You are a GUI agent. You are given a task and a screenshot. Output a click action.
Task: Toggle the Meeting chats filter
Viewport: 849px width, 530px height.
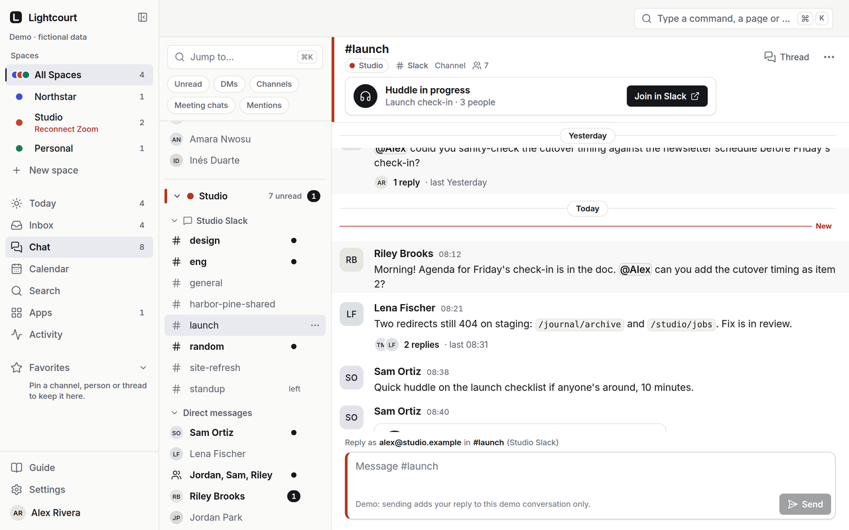pos(201,105)
